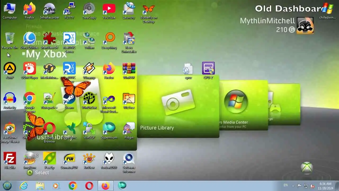Open the Recycle Bin
This screenshot has height=191, width=339.
(10, 41)
